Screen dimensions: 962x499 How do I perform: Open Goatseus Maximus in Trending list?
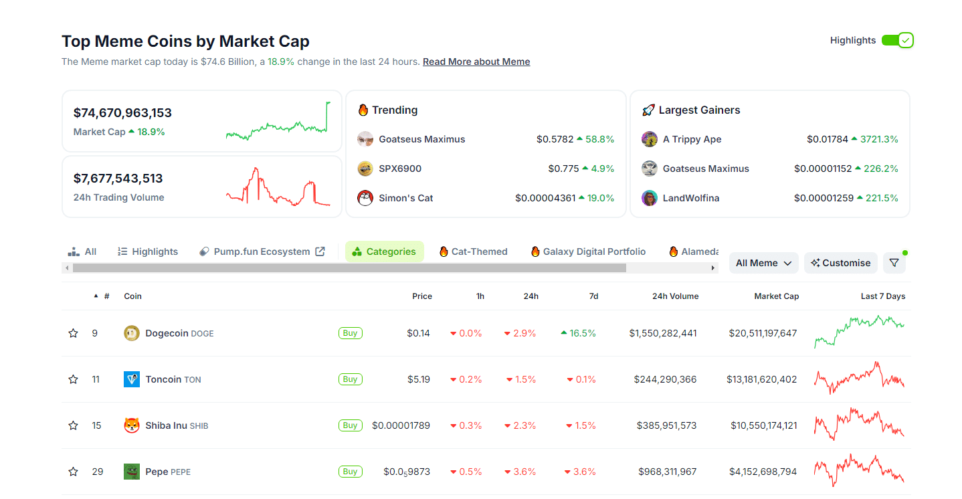point(422,139)
